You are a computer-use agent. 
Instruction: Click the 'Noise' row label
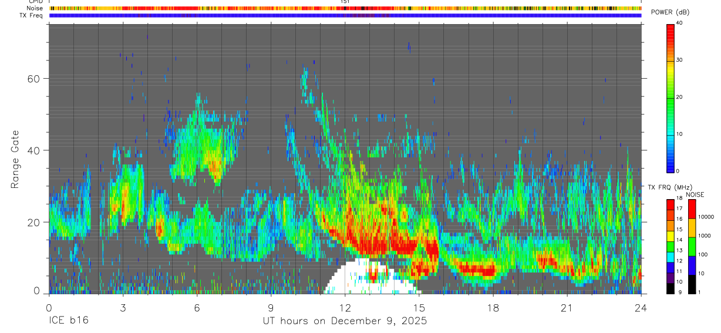[35, 8]
